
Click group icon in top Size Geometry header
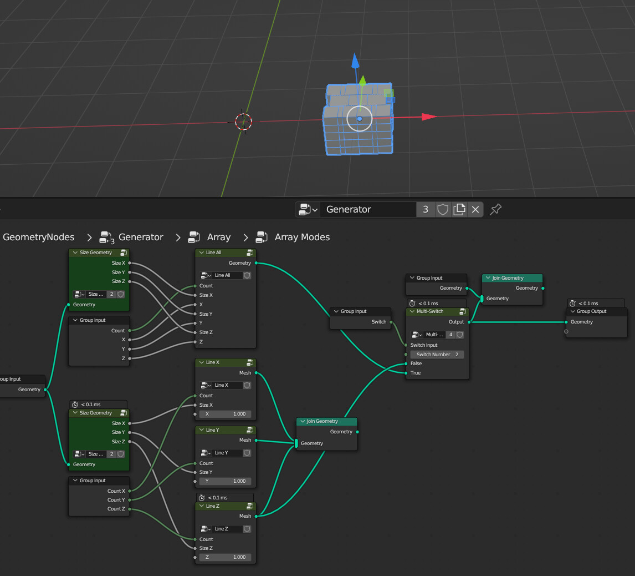point(124,252)
